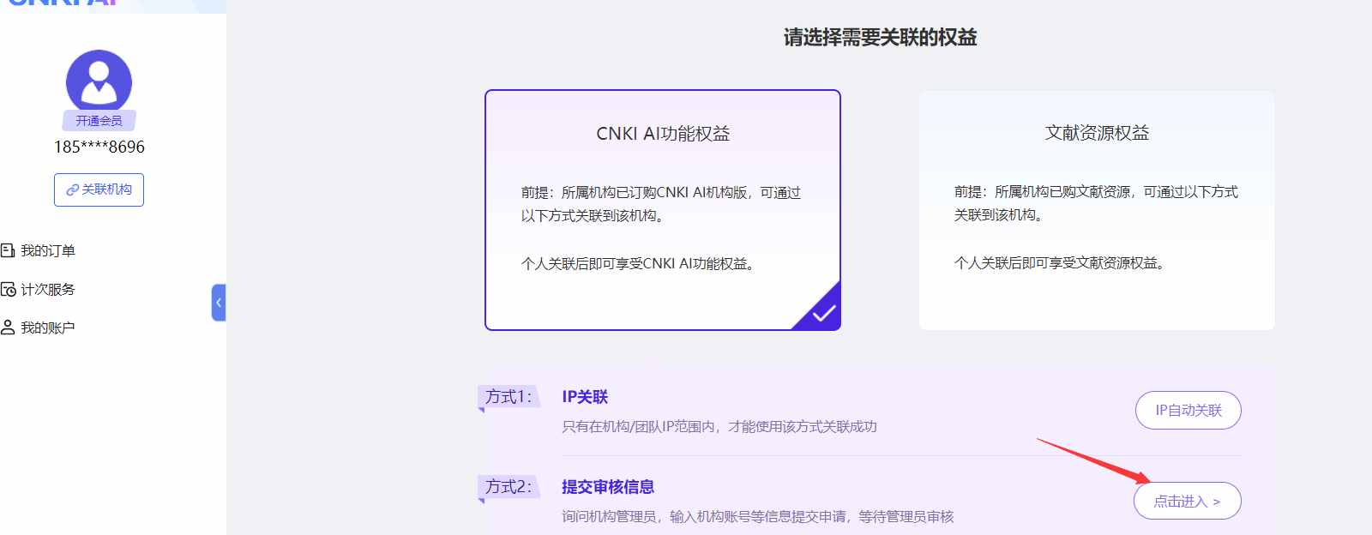Click the 提交审核信息 heading

[x=608, y=487]
